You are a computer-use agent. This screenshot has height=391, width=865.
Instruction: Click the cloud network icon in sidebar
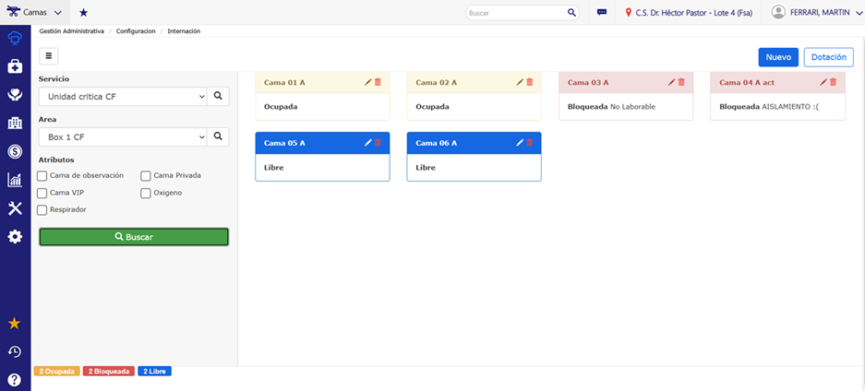15,38
